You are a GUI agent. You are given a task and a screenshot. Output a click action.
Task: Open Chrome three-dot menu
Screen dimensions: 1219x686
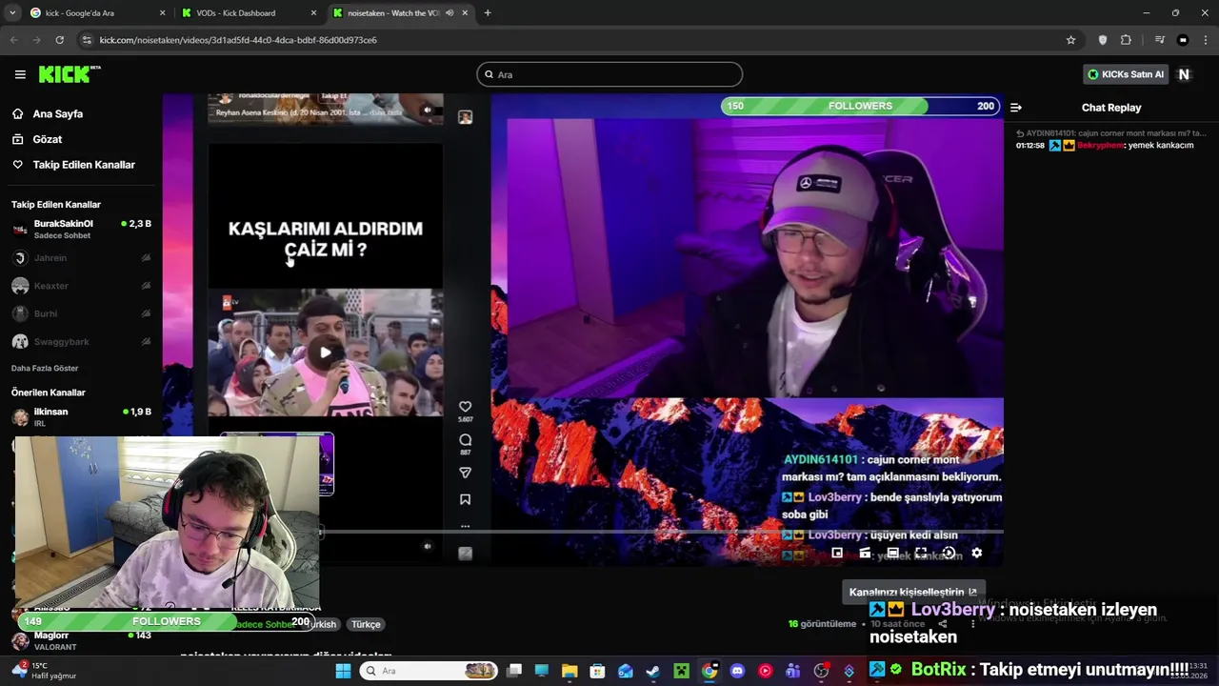(x=1206, y=40)
